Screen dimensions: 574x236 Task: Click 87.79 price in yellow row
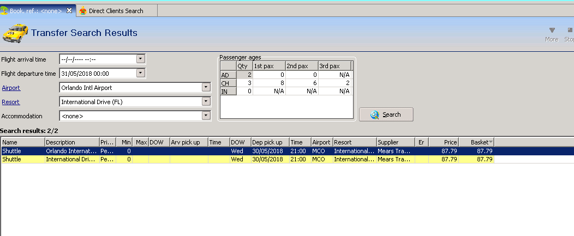(449, 159)
